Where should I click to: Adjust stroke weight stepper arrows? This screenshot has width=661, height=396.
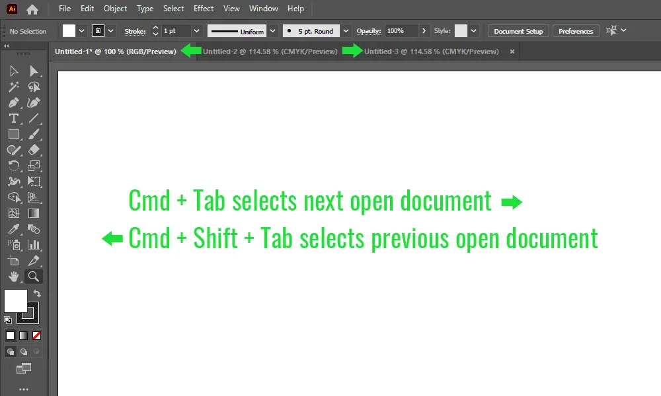click(155, 31)
